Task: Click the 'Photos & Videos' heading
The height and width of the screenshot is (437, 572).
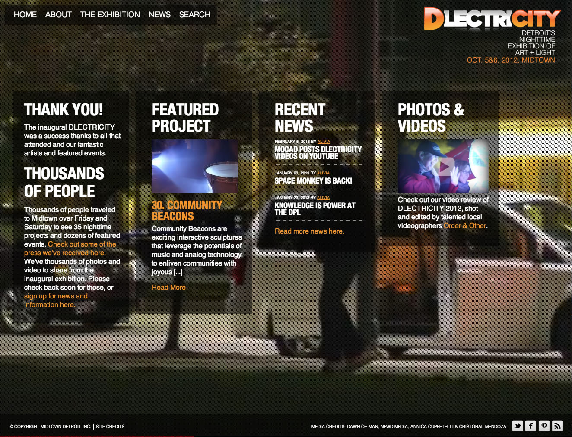Action: [x=431, y=118]
